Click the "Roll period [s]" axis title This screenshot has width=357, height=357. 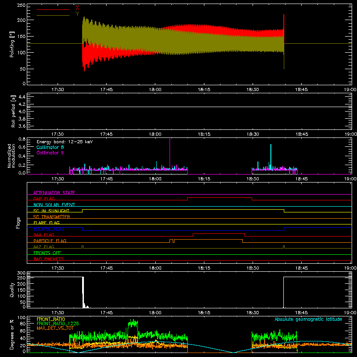13,111
